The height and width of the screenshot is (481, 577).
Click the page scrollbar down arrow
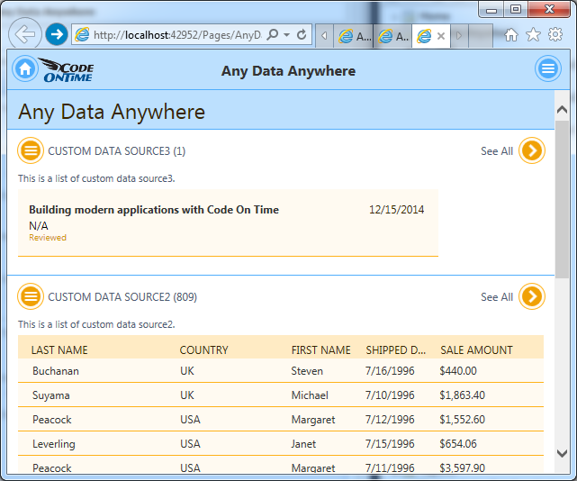pos(562,453)
